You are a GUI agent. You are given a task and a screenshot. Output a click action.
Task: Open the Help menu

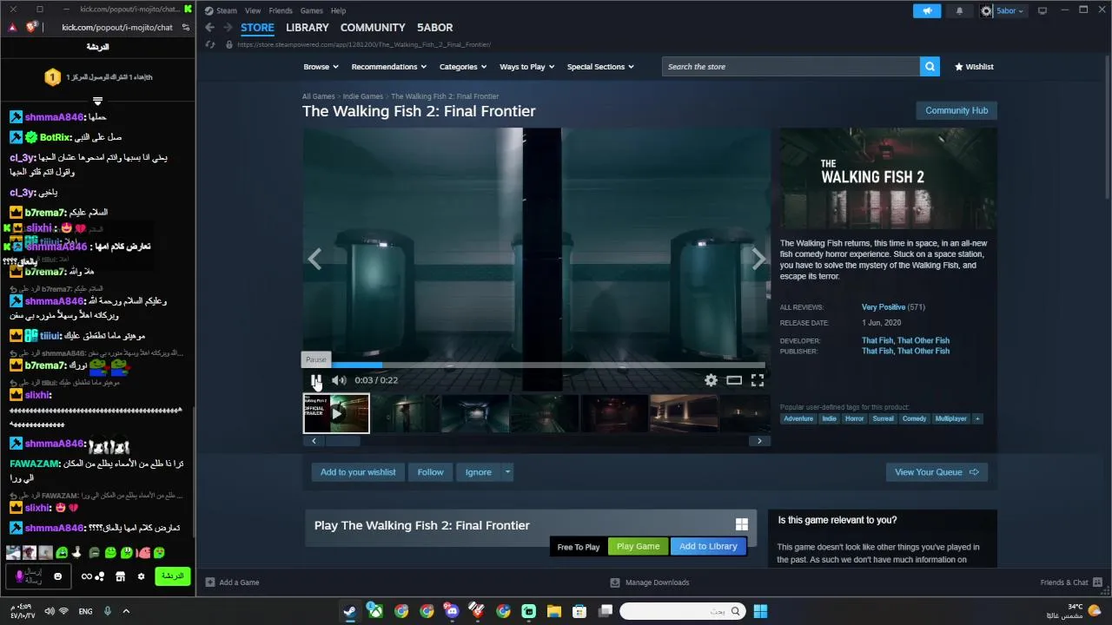[338, 10]
